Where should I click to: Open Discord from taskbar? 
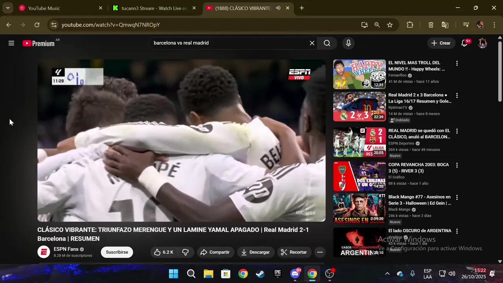(295, 274)
